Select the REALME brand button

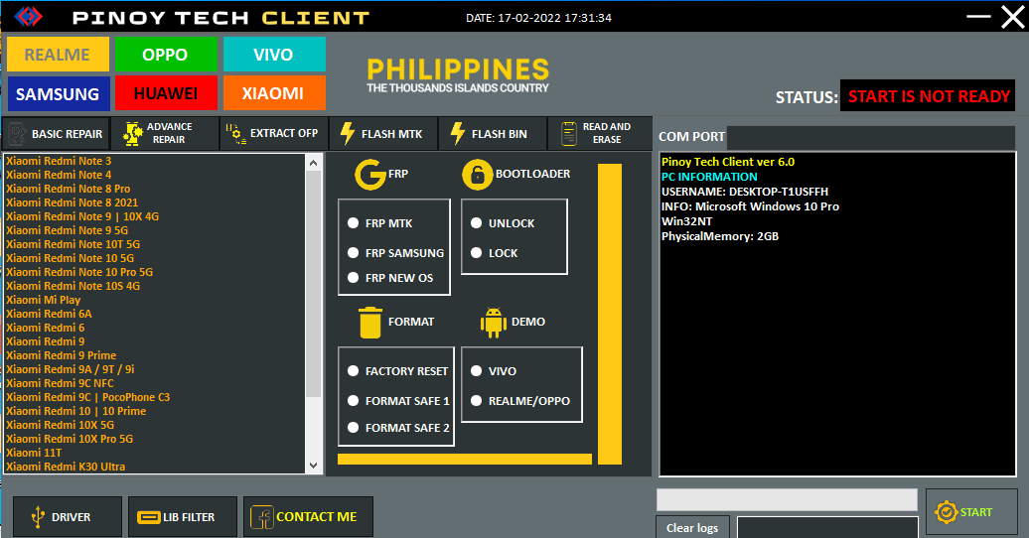pyautogui.click(x=58, y=54)
